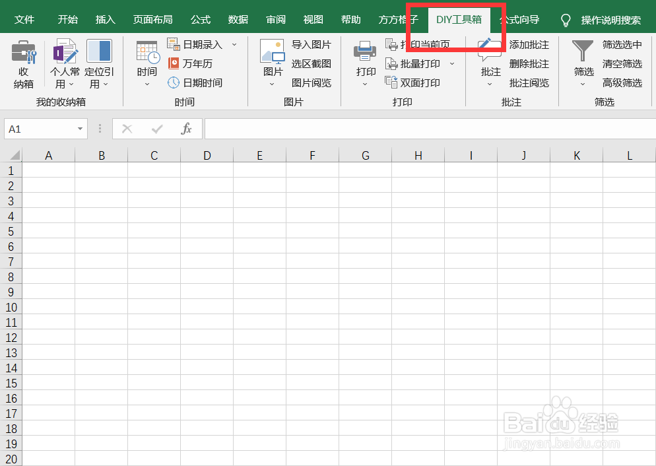Open the 万年历 calendar tool
This screenshot has width=656, height=466.
195,64
